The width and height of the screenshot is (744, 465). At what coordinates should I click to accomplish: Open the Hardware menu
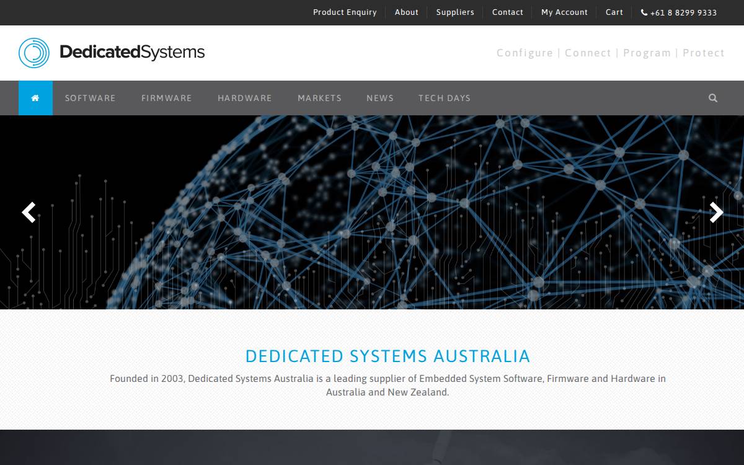245,98
